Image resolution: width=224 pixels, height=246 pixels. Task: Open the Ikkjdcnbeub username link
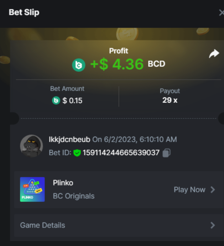coord(69,139)
